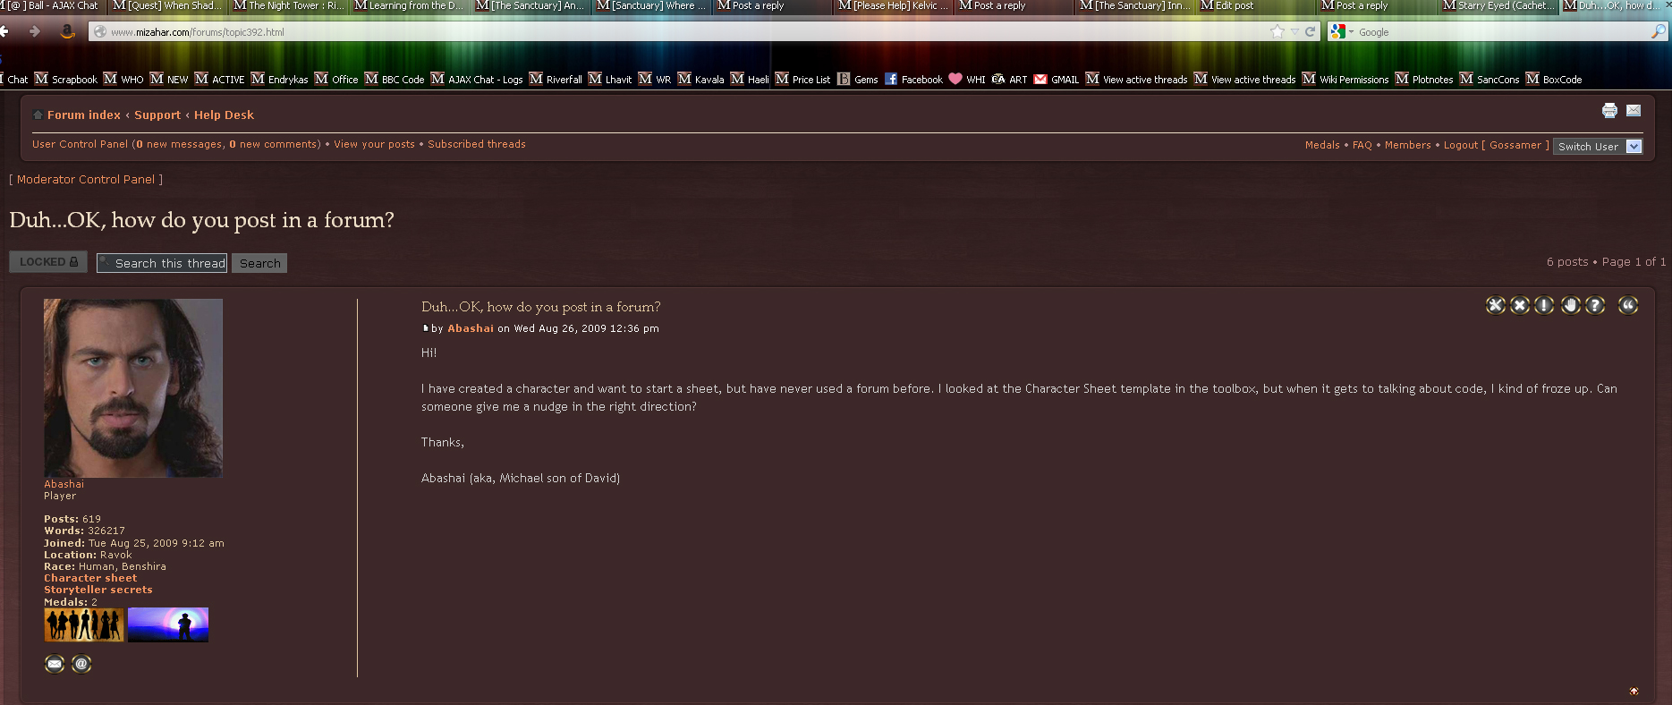Image resolution: width=1672 pixels, height=705 pixels.
Task: Send private message via envelope icon under medals
Action: [x=55, y=664]
